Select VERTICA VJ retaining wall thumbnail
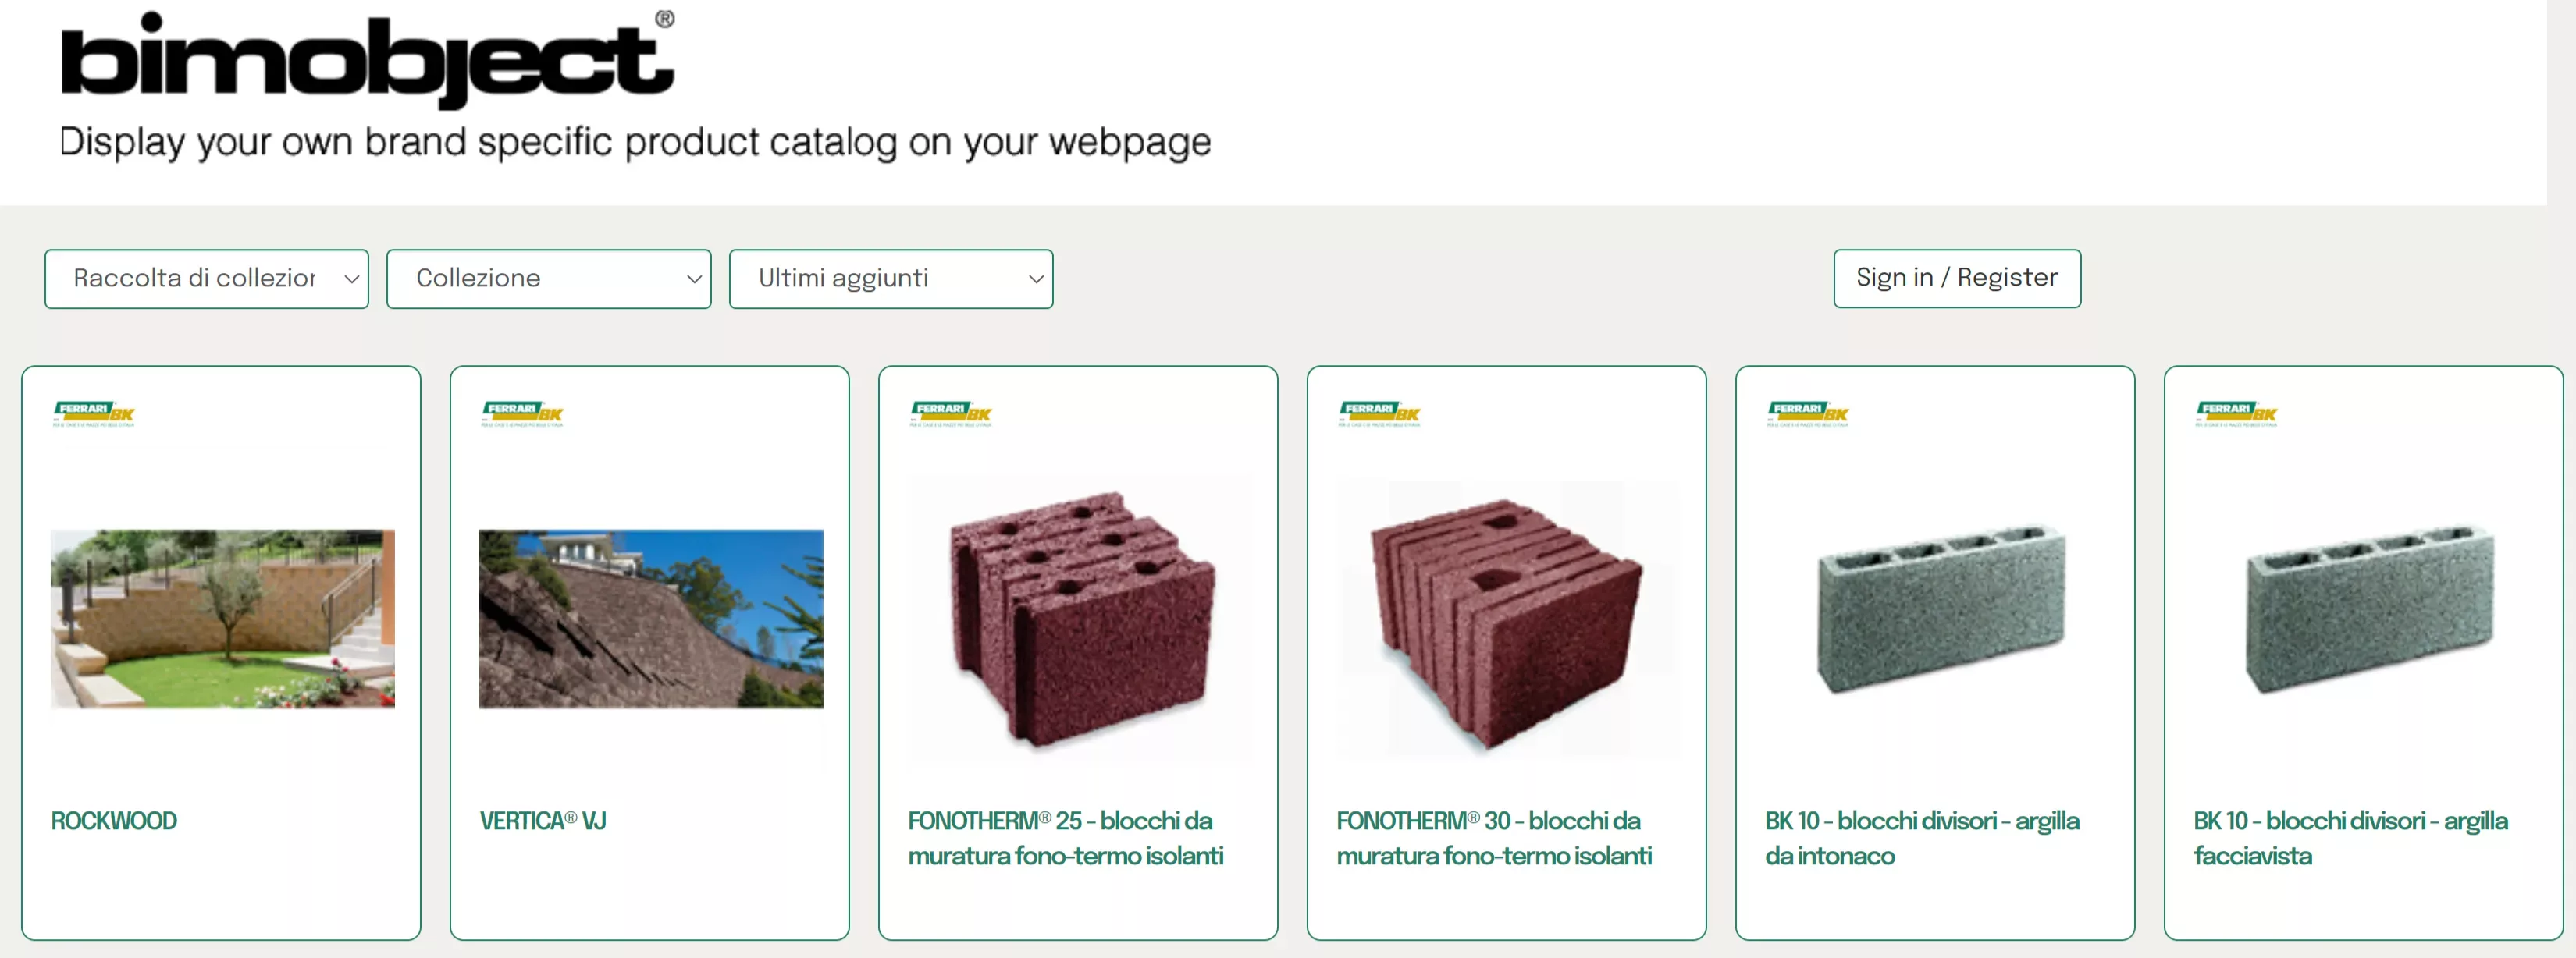 [x=651, y=619]
